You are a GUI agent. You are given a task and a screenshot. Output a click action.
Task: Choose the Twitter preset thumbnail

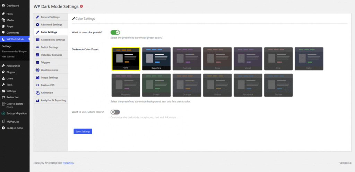tap(278, 85)
